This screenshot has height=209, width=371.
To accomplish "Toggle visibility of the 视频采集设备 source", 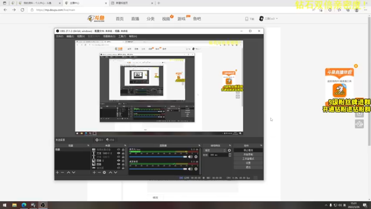I will 119,150.
